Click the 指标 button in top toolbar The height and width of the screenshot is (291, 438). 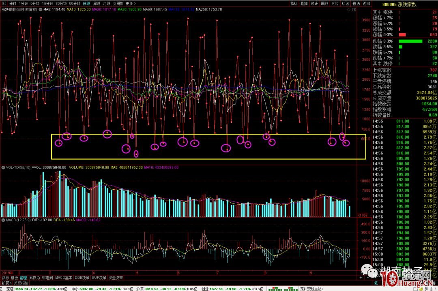click(294, 3)
